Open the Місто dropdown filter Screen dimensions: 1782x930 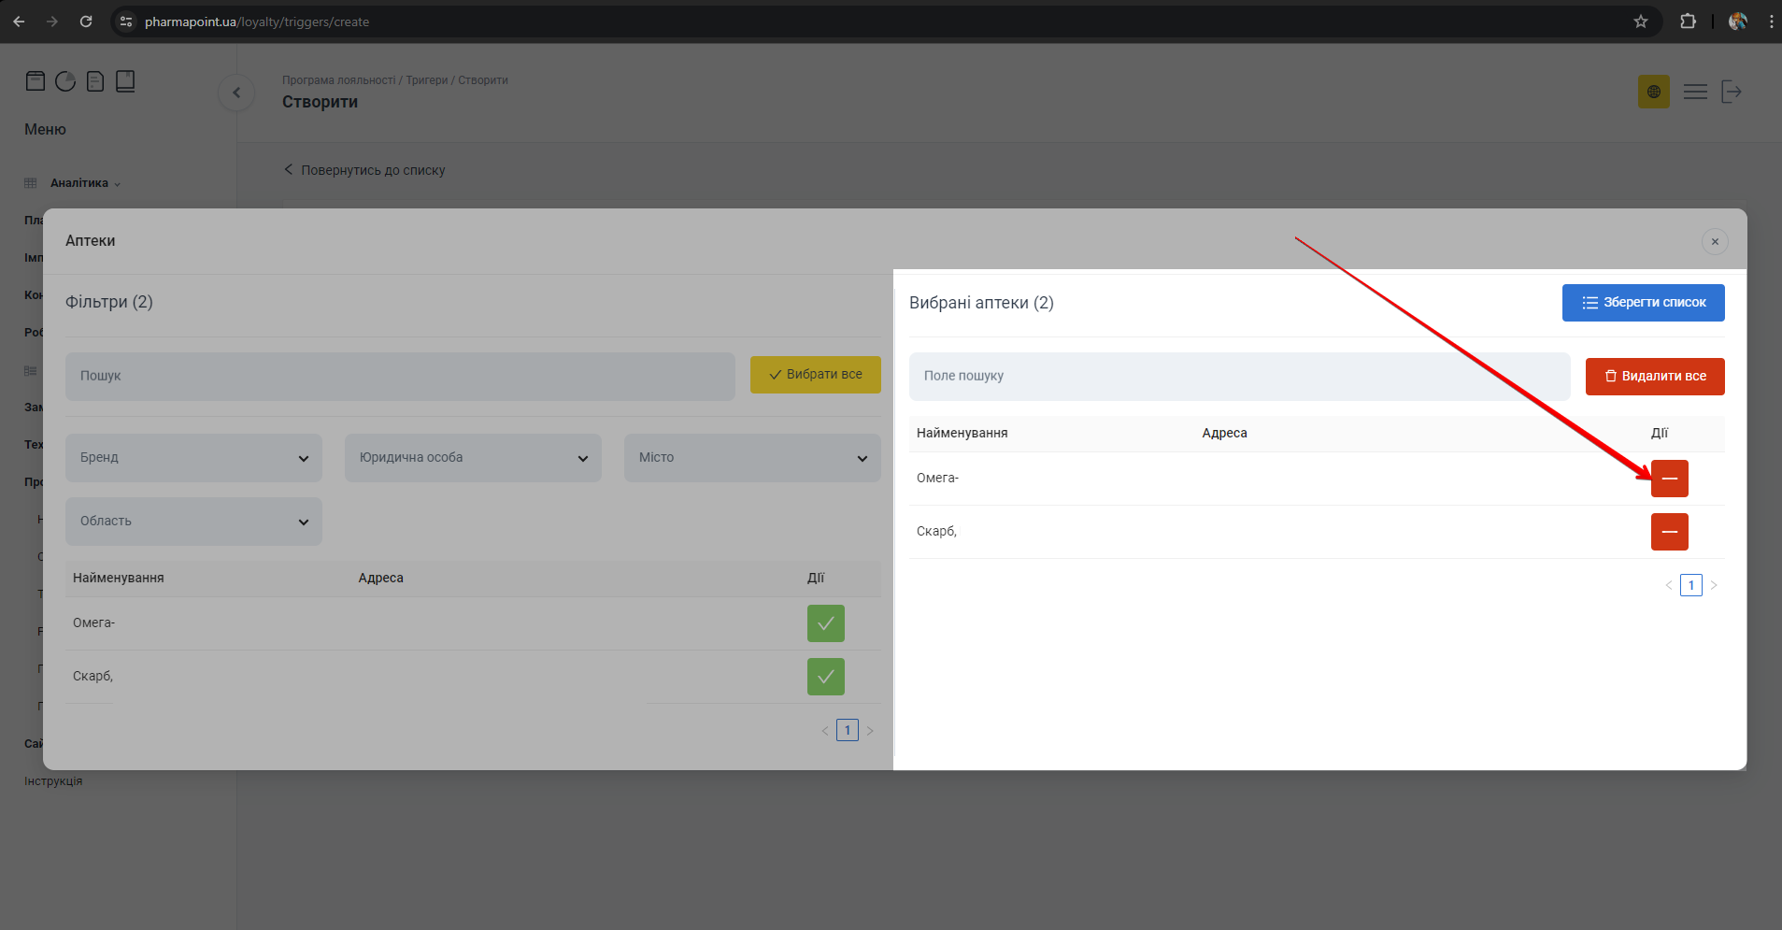tap(752, 458)
